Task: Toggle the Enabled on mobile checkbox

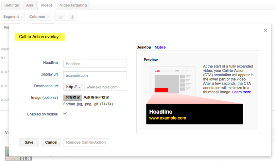Action: 65,114
